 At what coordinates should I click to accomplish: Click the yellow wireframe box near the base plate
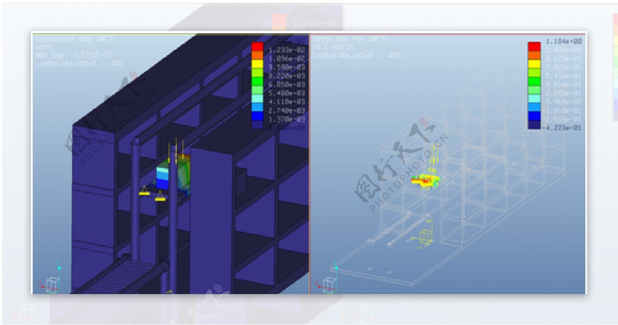[426, 236]
